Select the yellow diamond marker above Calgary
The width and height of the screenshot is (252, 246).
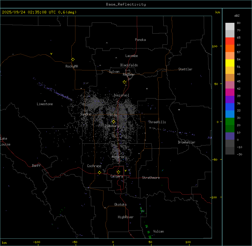click(x=118, y=172)
